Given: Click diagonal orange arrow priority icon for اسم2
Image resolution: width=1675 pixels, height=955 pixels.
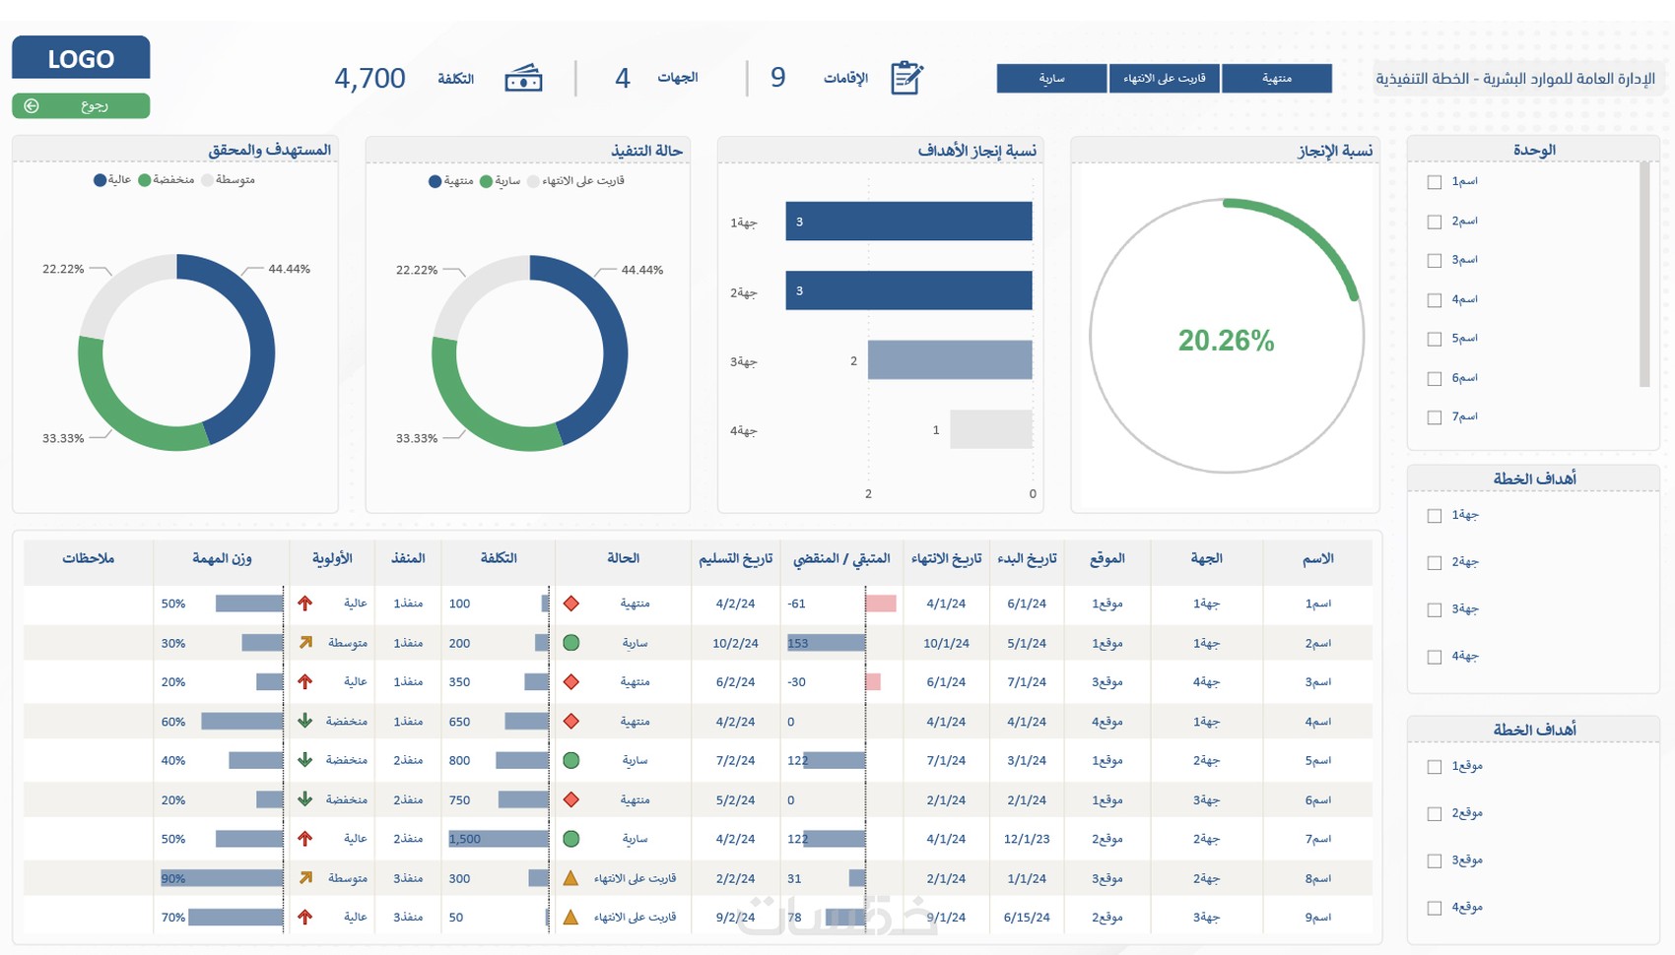Looking at the screenshot, I should 305,643.
